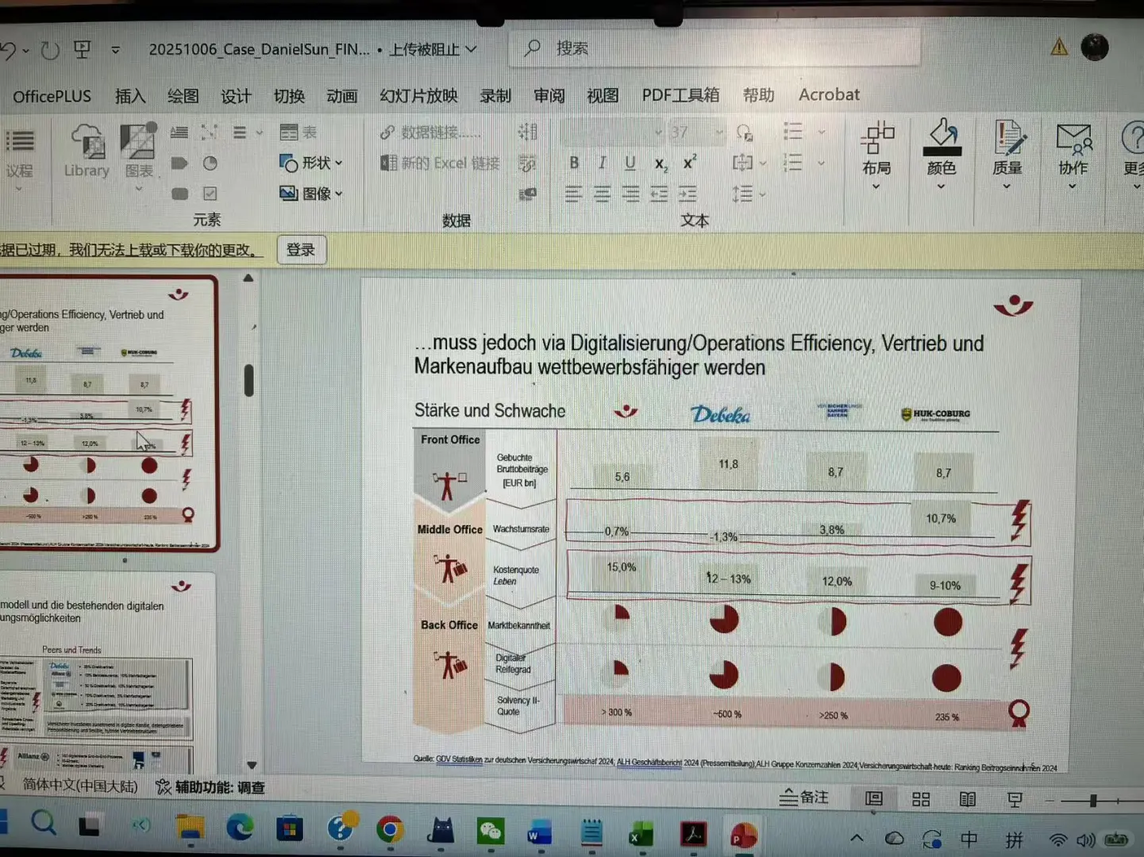Open the user account avatar
Screen dimensions: 1144x857
pyautogui.click(x=1095, y=47)
